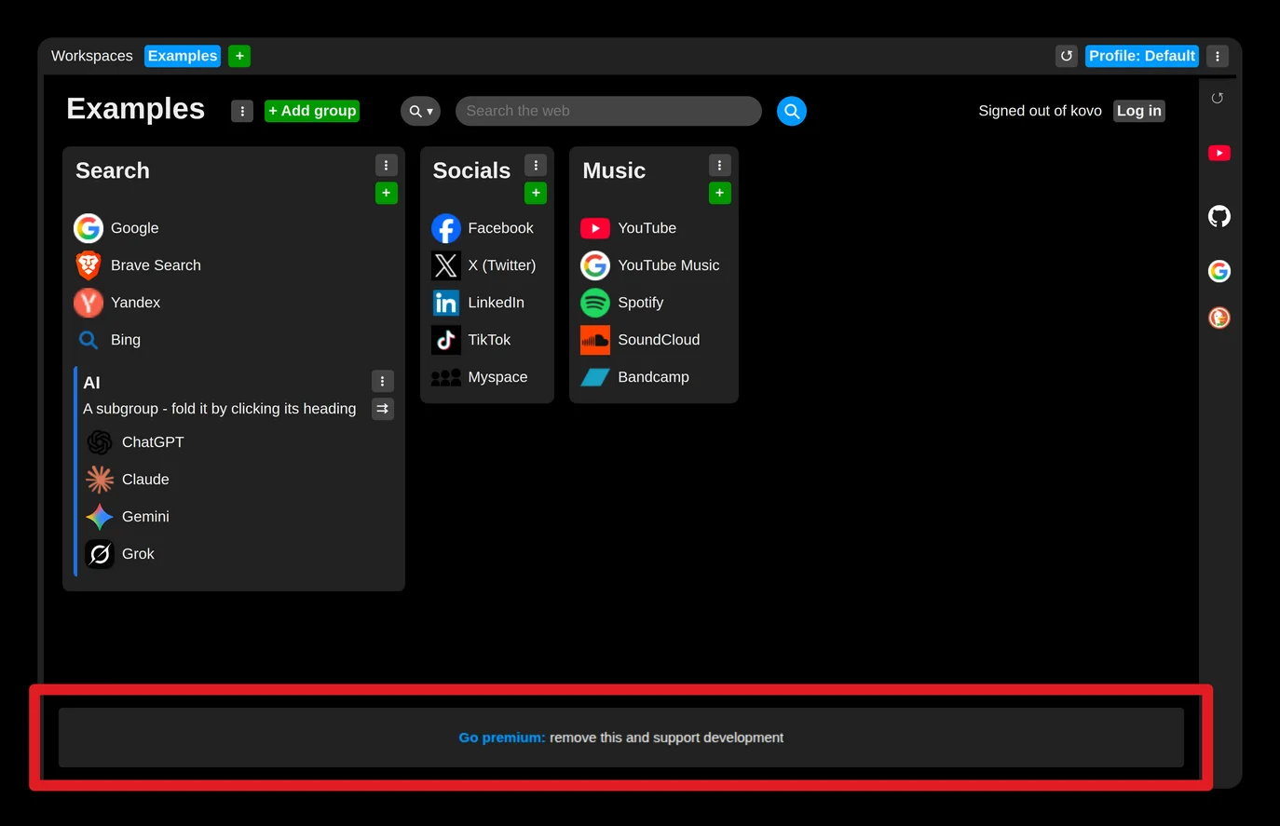Open the YouTube icon in the right sidebar
Viewport: 1280px width, 826px height.
[1219, 153]
